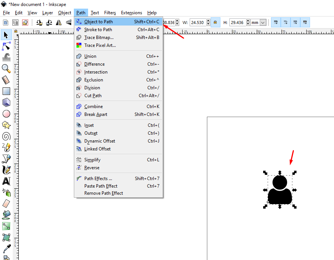Select the Paint Bucket fill tool

pos(6,215)
